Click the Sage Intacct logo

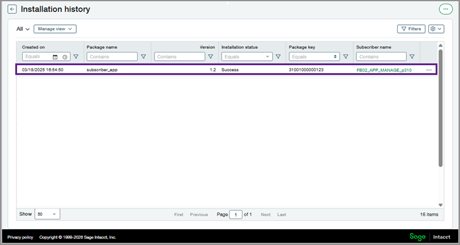[430, 237]
